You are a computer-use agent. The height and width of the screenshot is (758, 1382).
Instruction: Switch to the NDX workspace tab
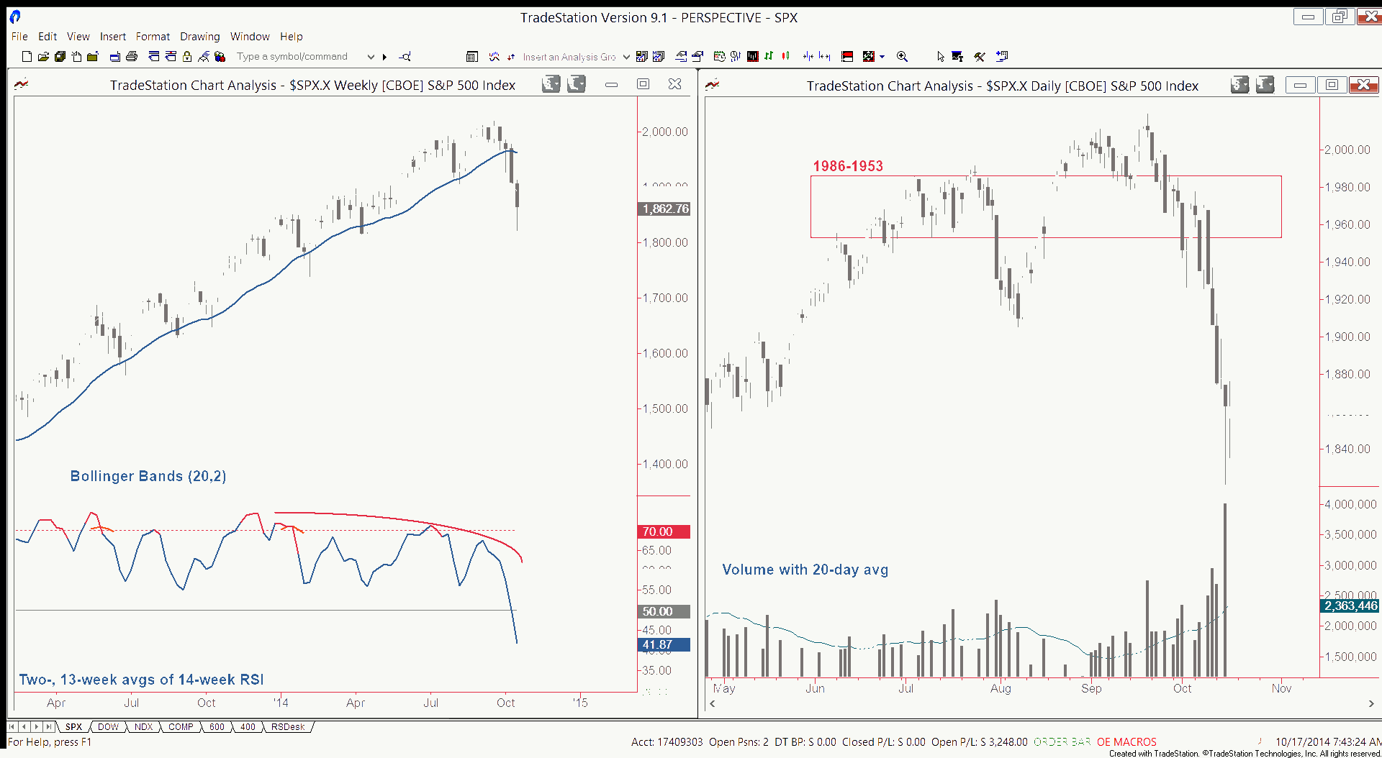coord(144,727)
